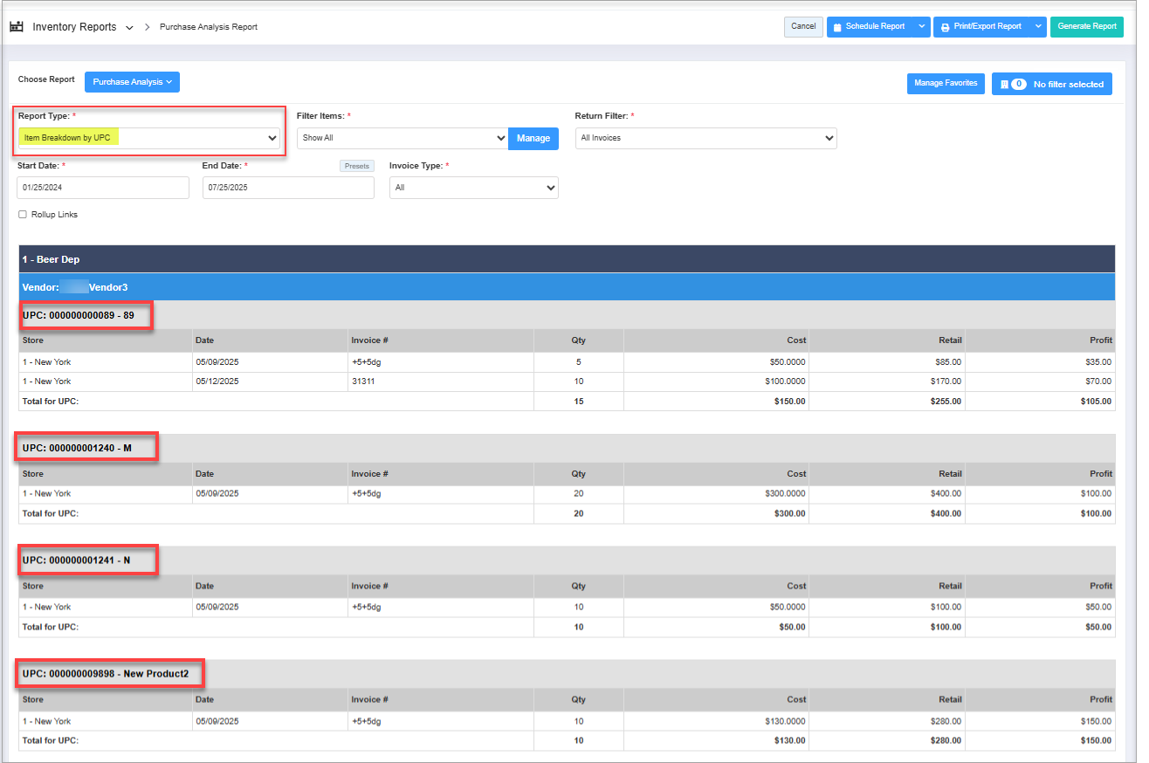Screen dimensions: 1149x763
Task: Open the Return Filter dropdown
Action: pyautogui.click(x=705, y=138)
